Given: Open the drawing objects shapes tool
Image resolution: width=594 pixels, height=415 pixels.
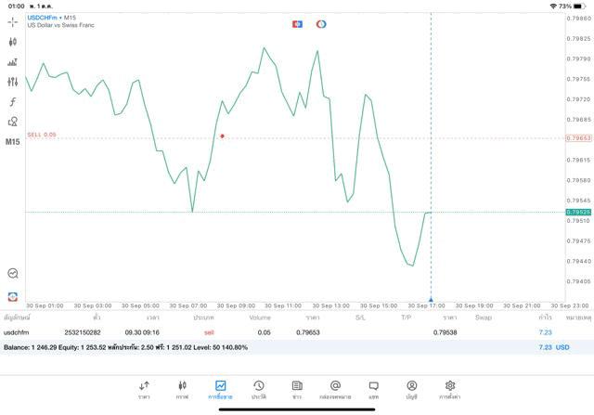Looking at the screenshot, I should [x=12, y=122].
